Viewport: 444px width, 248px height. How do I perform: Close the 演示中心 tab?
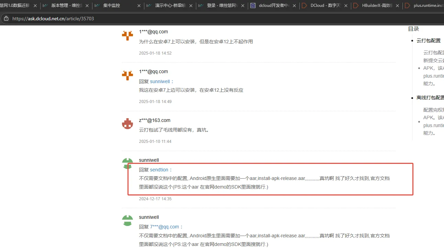click(190, 6)
